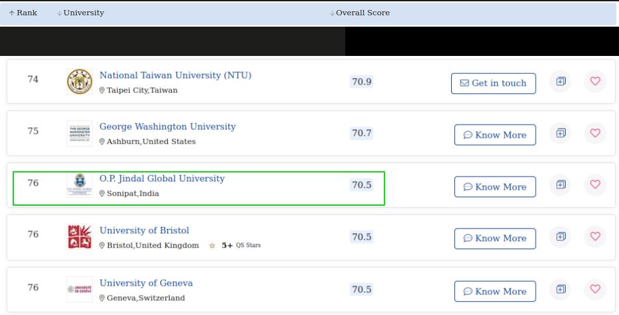Add National Taiwan University to compare

pos(560,81)
